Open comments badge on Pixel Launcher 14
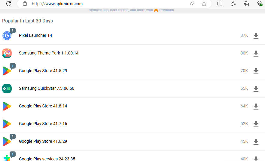Image resolution: width=265 pixels, height=161 pixels. click(x=13, y=31)
